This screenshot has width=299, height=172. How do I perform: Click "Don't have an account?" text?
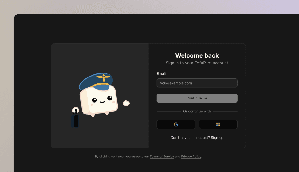point(190,138)
